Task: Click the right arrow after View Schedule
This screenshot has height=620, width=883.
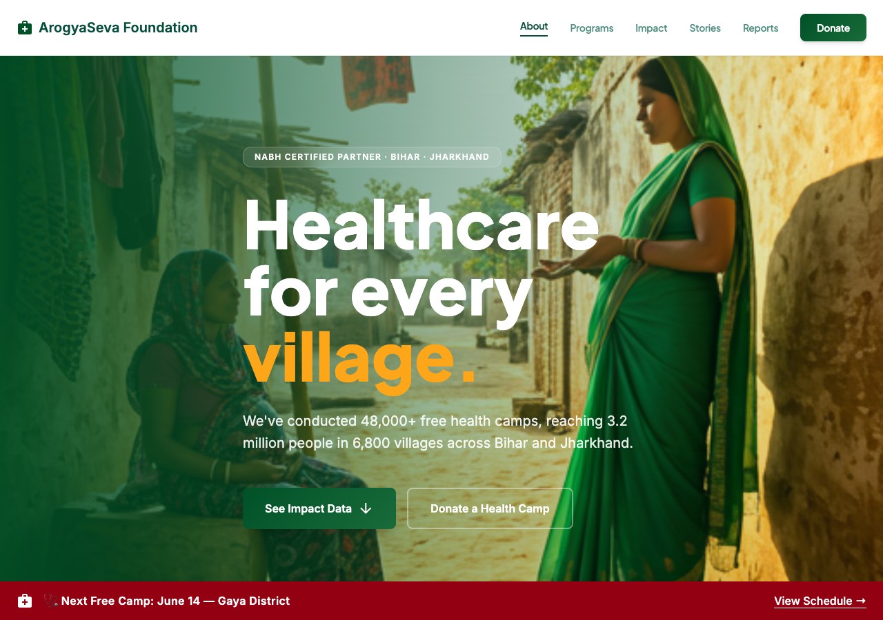Action: point(861,601)
